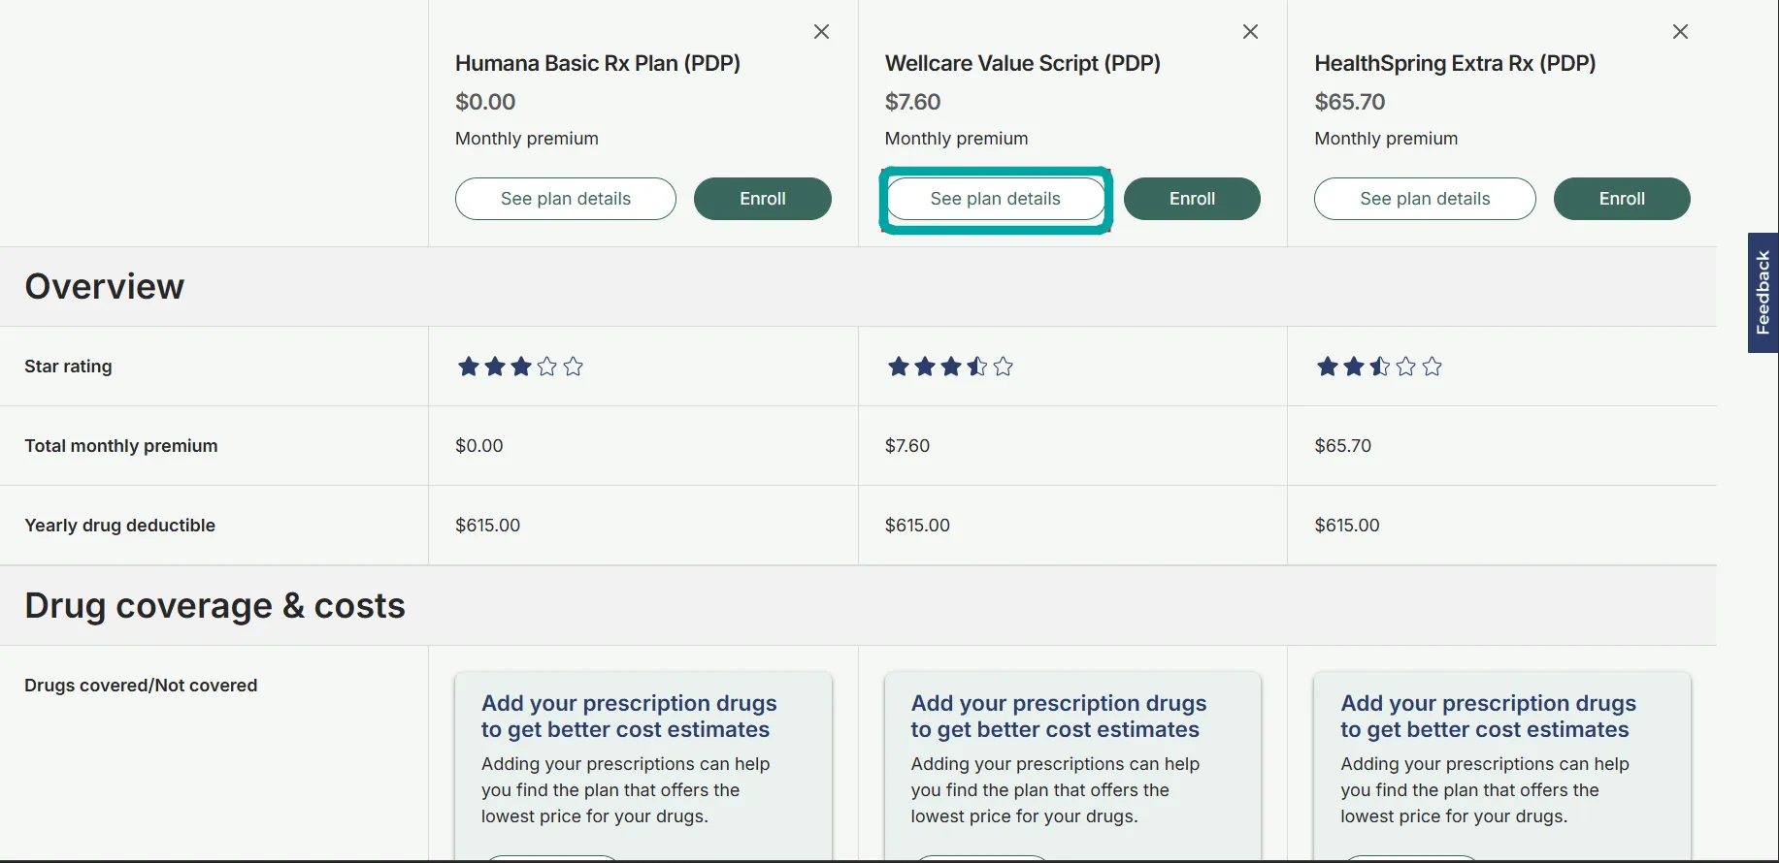This screenshot has width=1779, height=863.
Task: Open plan details for Humana Basic Rx
Action: click(566, 199)
